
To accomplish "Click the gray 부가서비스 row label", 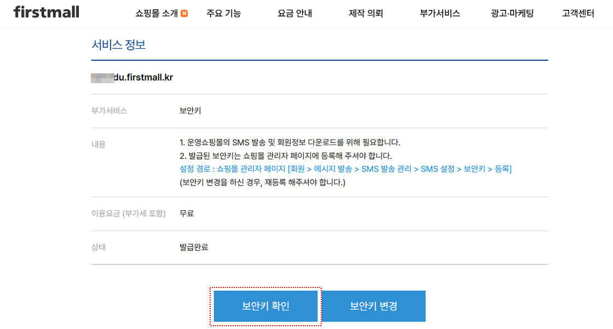I will (109, 111).
